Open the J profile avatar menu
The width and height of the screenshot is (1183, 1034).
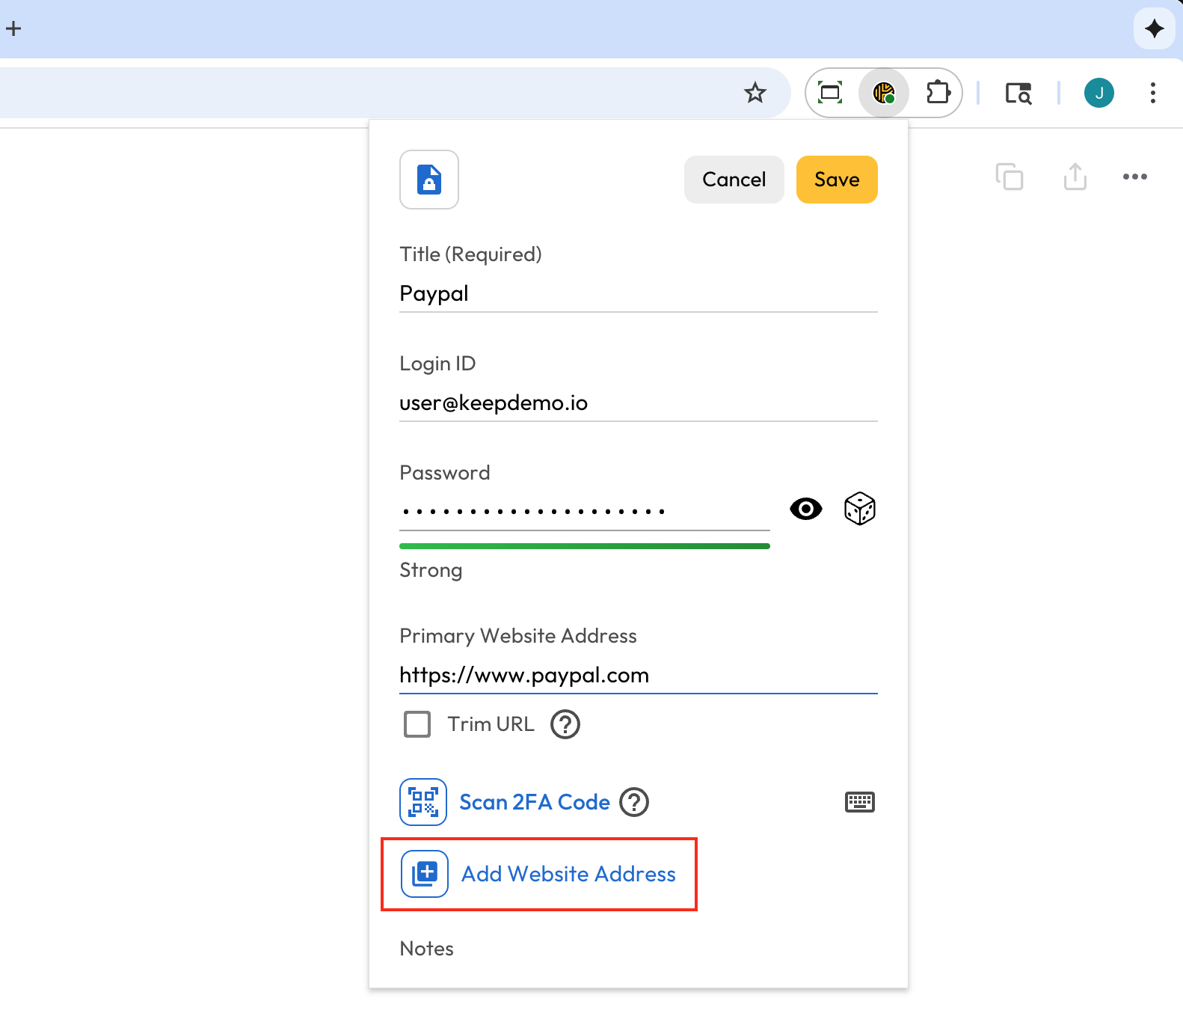[x=1098, y=93]
